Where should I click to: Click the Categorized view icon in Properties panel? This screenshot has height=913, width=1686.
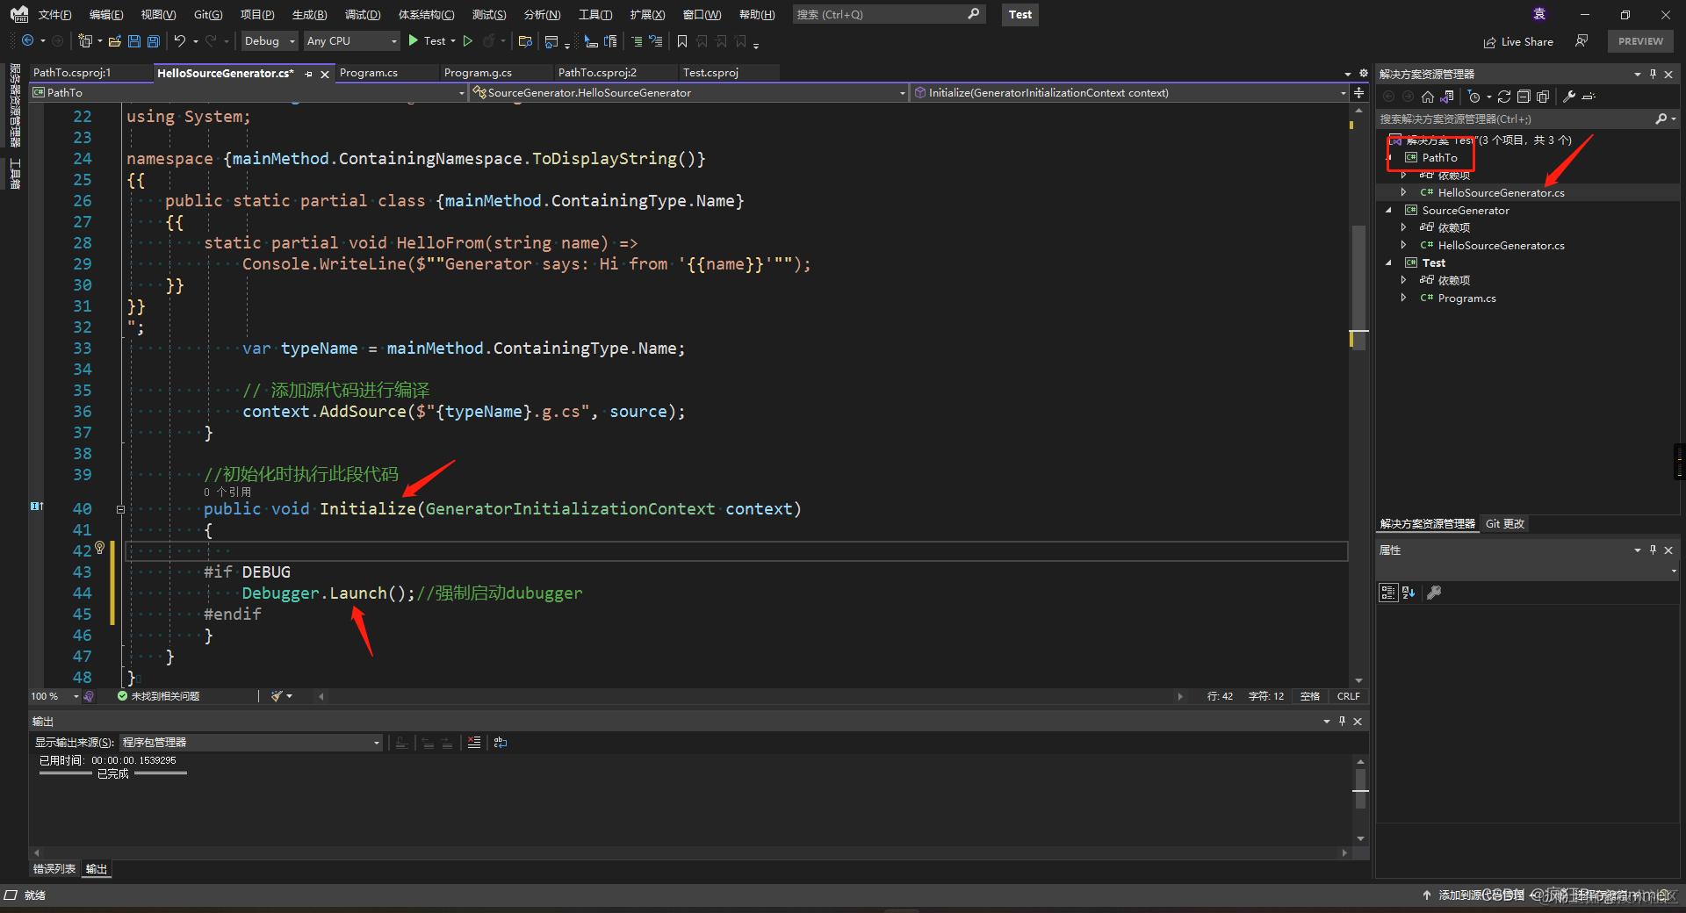[1388, 593]
